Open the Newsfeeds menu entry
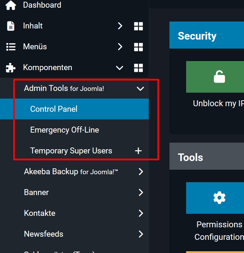This screenshot has height=253, width=244. coord(44,234)
